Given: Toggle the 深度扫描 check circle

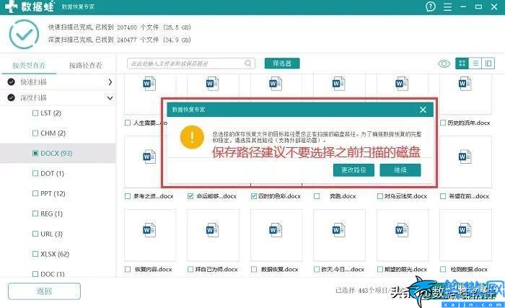Looking at the screenshot, I should (12, 97).
